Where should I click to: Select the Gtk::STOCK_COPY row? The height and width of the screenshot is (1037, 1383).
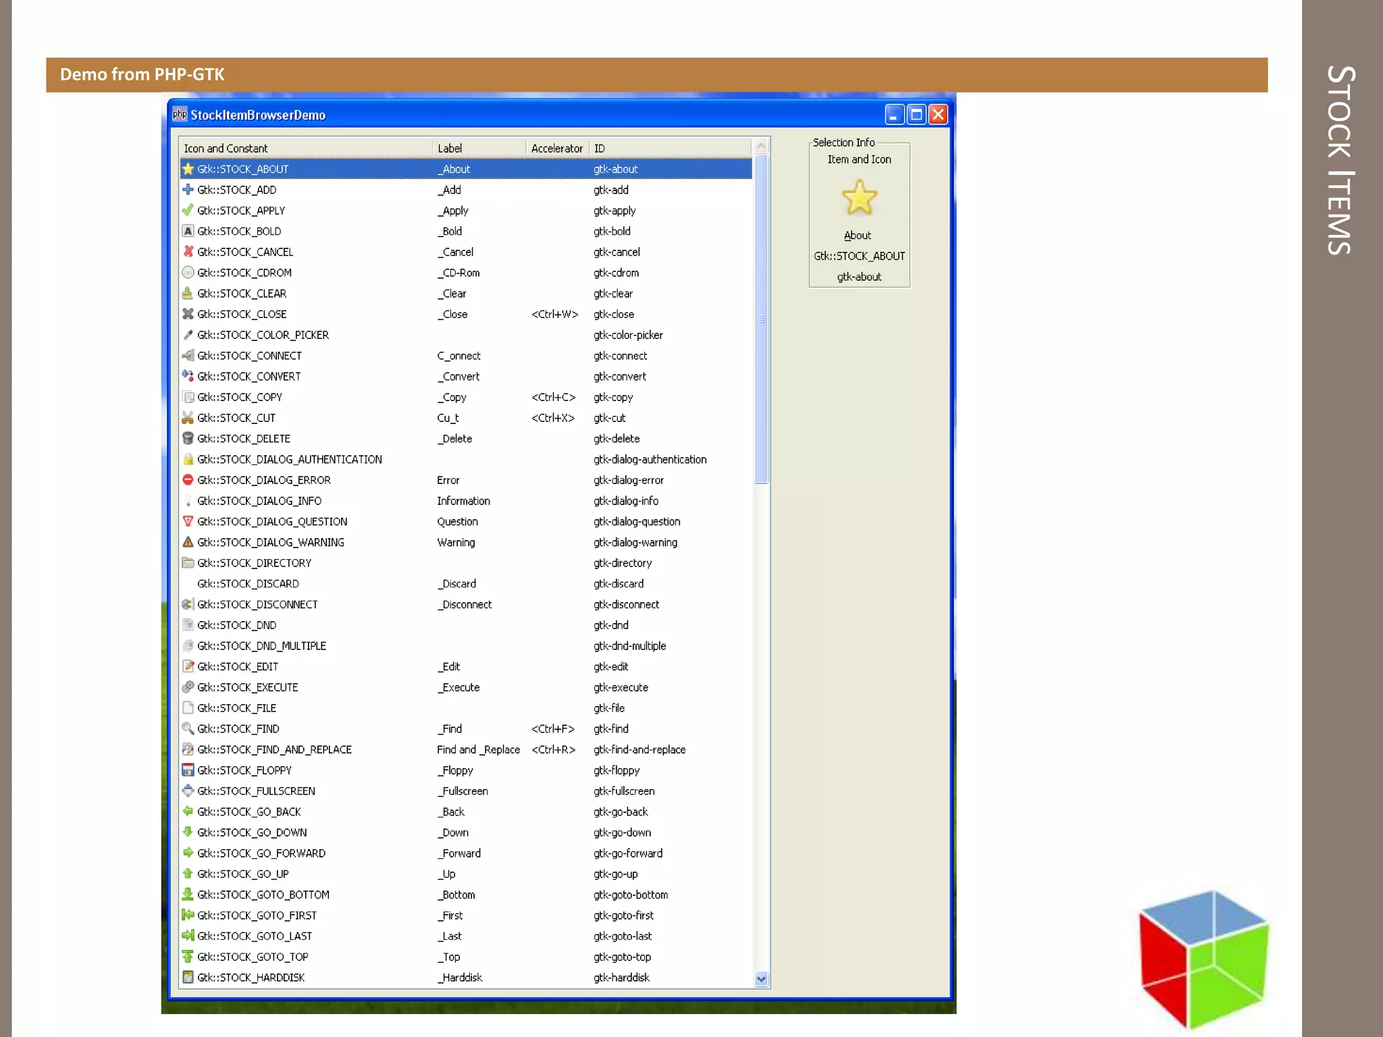[x=466, y=397]
